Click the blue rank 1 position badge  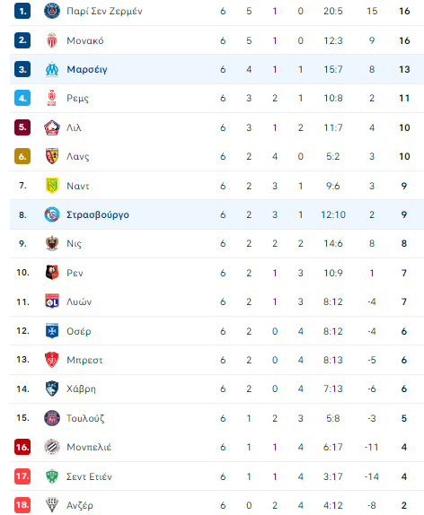pos(22,11)
